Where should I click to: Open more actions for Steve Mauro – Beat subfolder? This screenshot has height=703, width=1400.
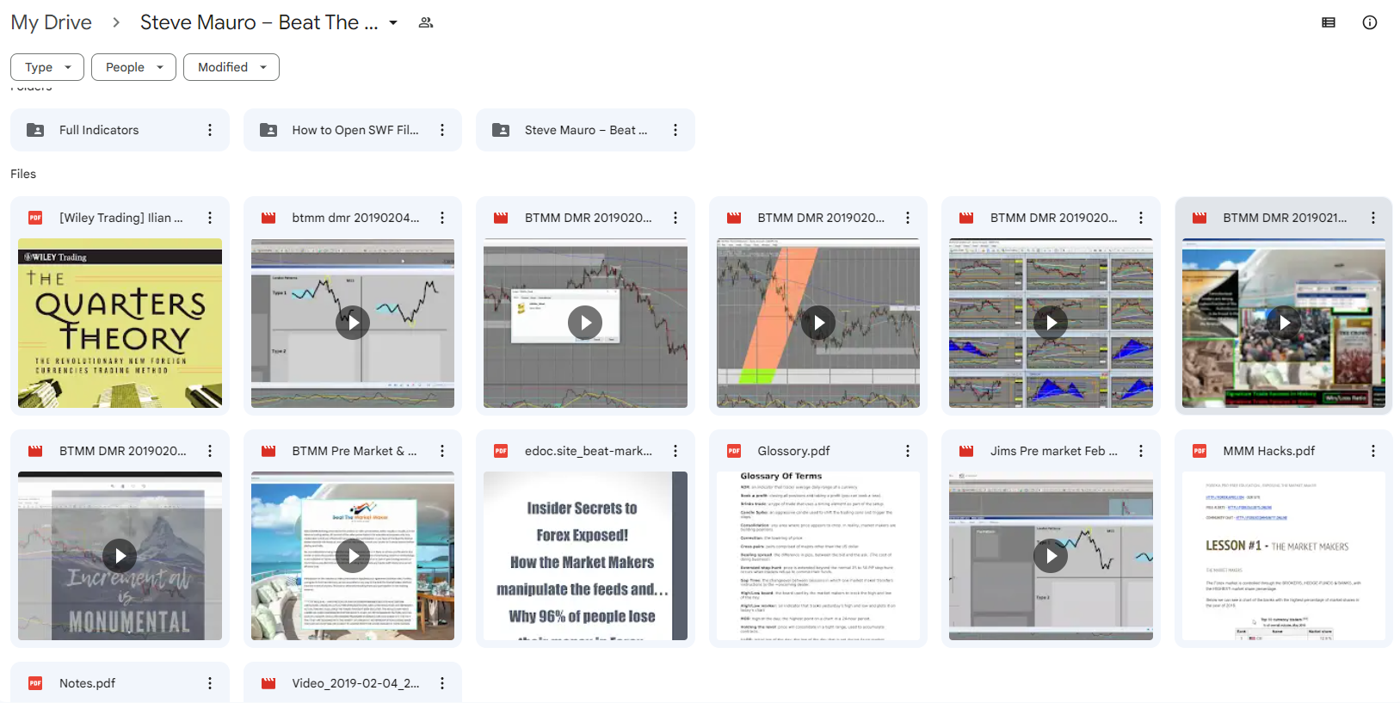click(675, 130)
